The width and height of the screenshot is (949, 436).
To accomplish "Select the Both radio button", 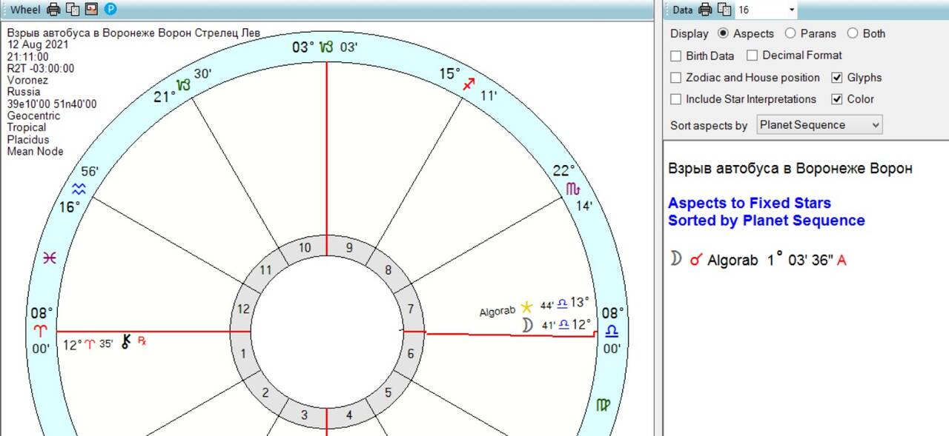I will pyautogui.click(x=853, y=33).
